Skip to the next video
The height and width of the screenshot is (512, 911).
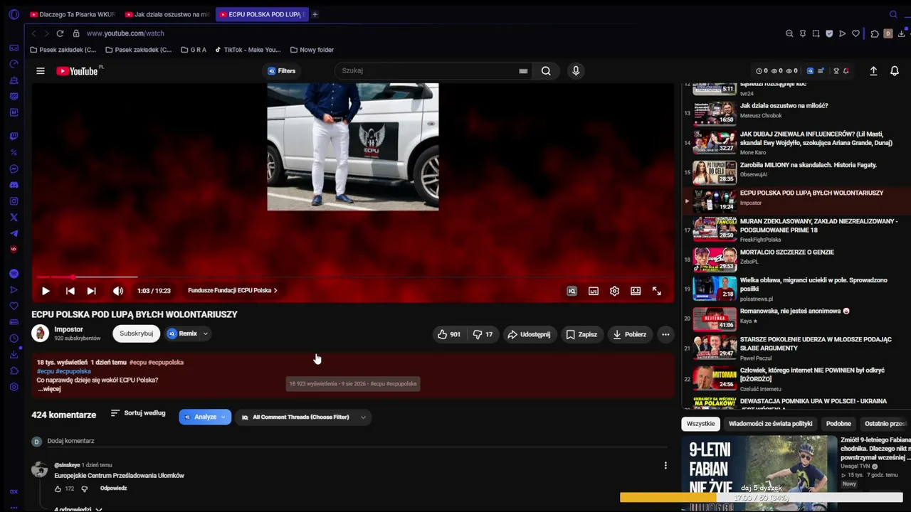tap(91, 291)
